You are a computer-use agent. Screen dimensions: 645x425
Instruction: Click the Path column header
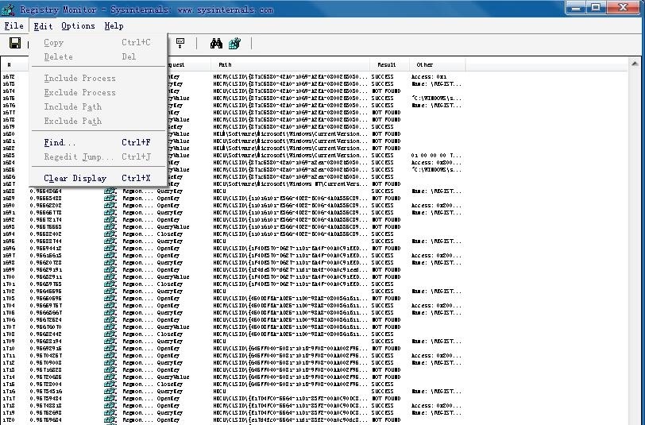(x=291, y=64)
